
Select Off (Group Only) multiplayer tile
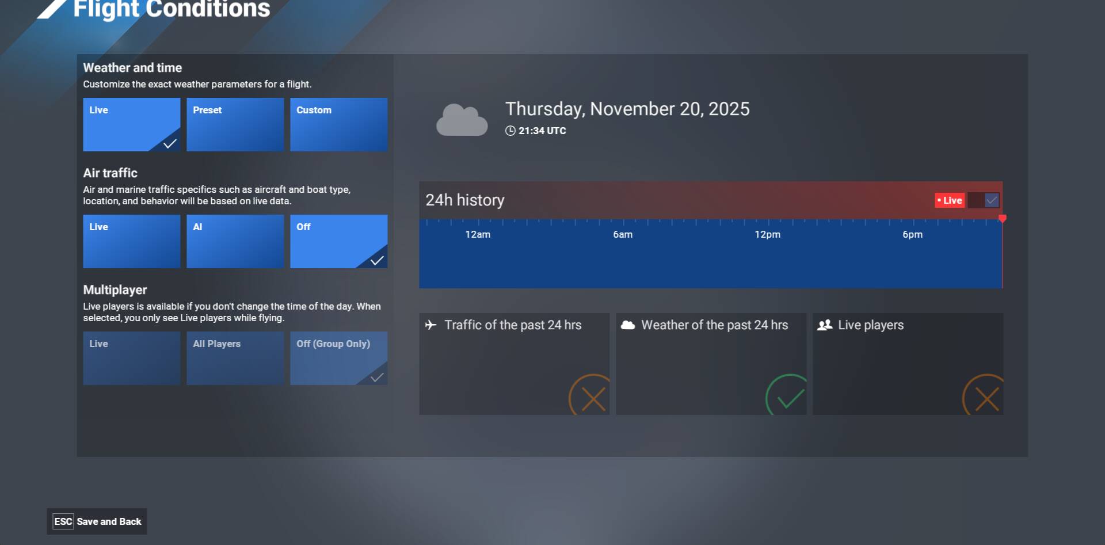pyautogui.click(x=338, y=358)
